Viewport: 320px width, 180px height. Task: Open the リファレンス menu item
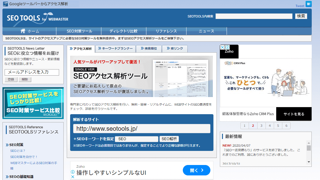[166, 31]
